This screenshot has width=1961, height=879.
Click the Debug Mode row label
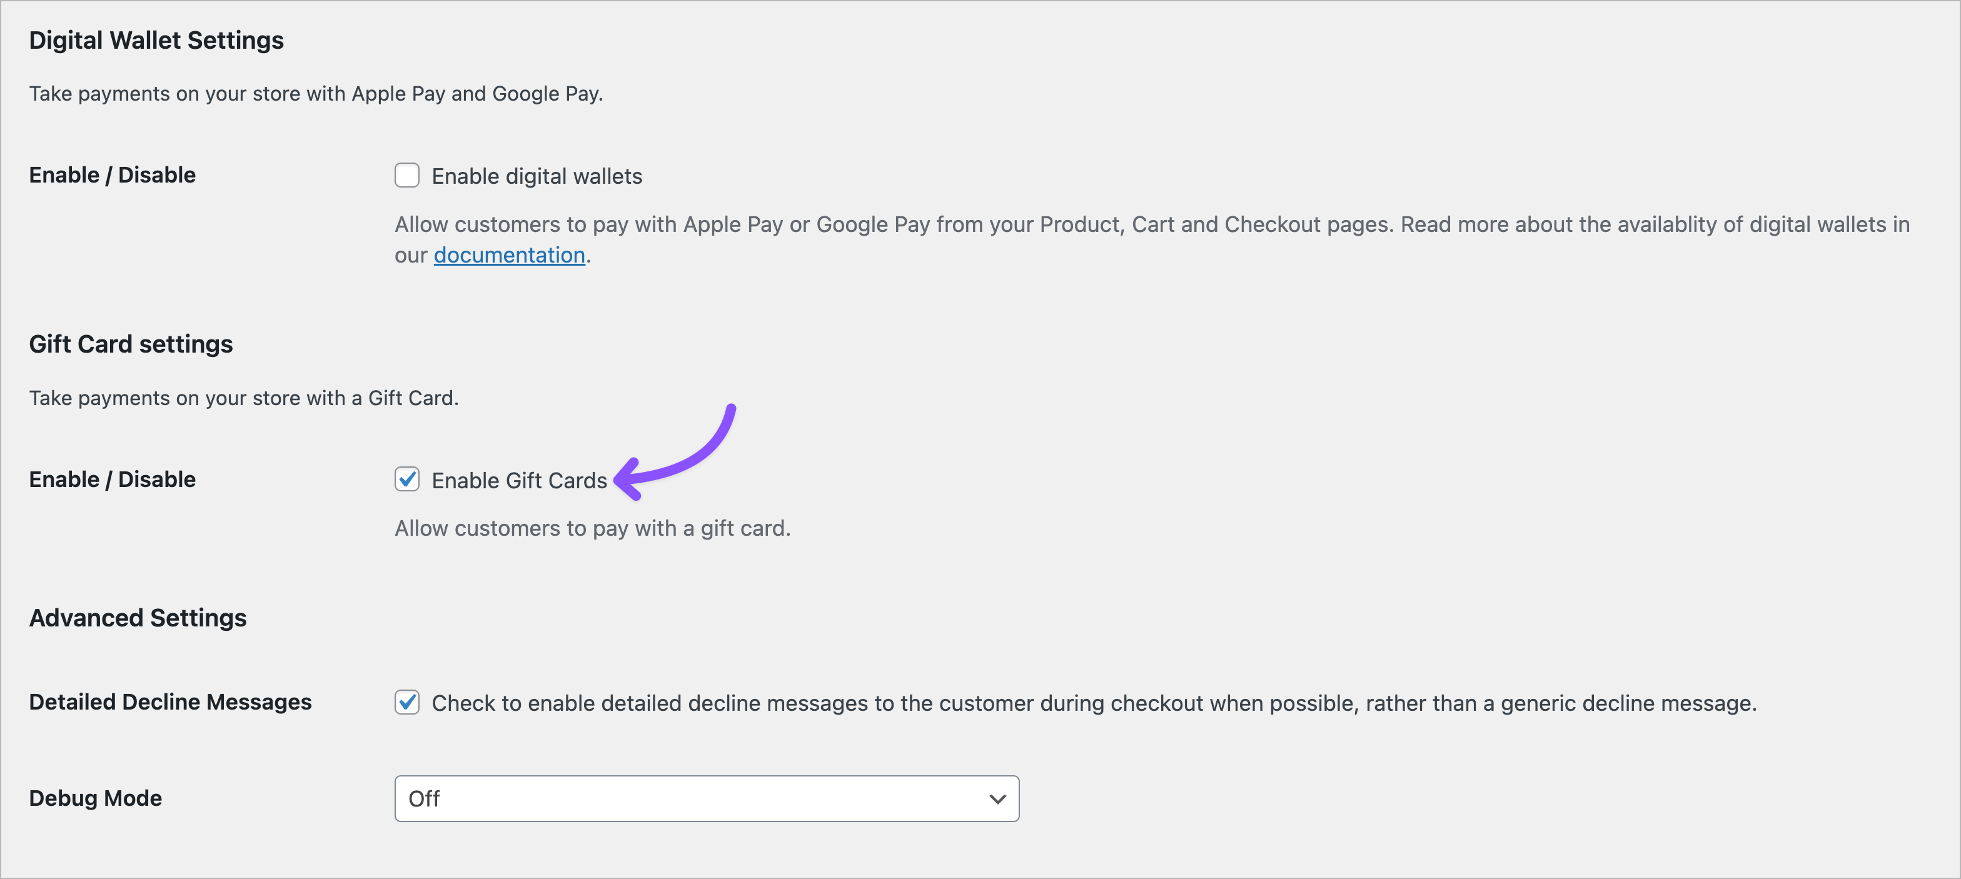click(95, 798)
